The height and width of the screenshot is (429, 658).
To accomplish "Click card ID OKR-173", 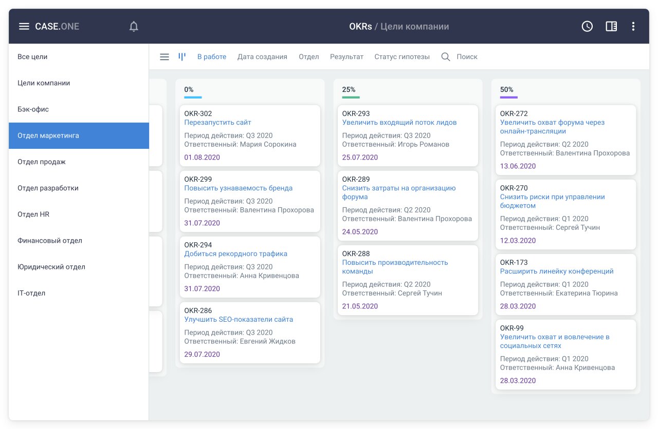I will (x=514, y=263).
